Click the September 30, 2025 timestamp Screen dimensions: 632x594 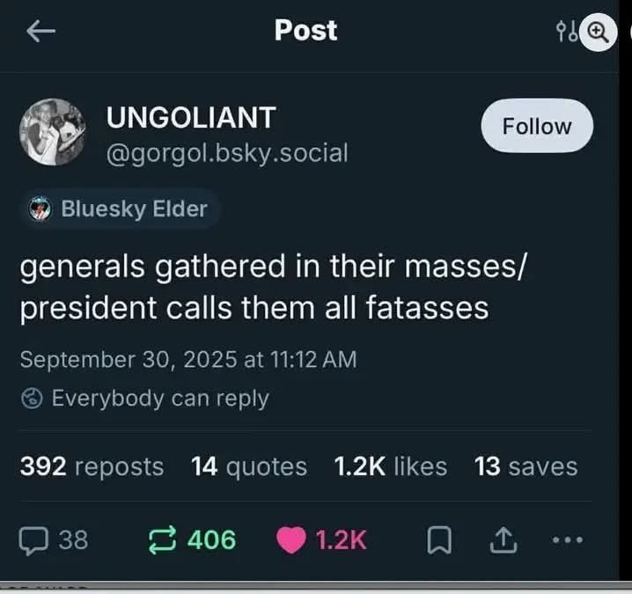click(x=187, y=359)
